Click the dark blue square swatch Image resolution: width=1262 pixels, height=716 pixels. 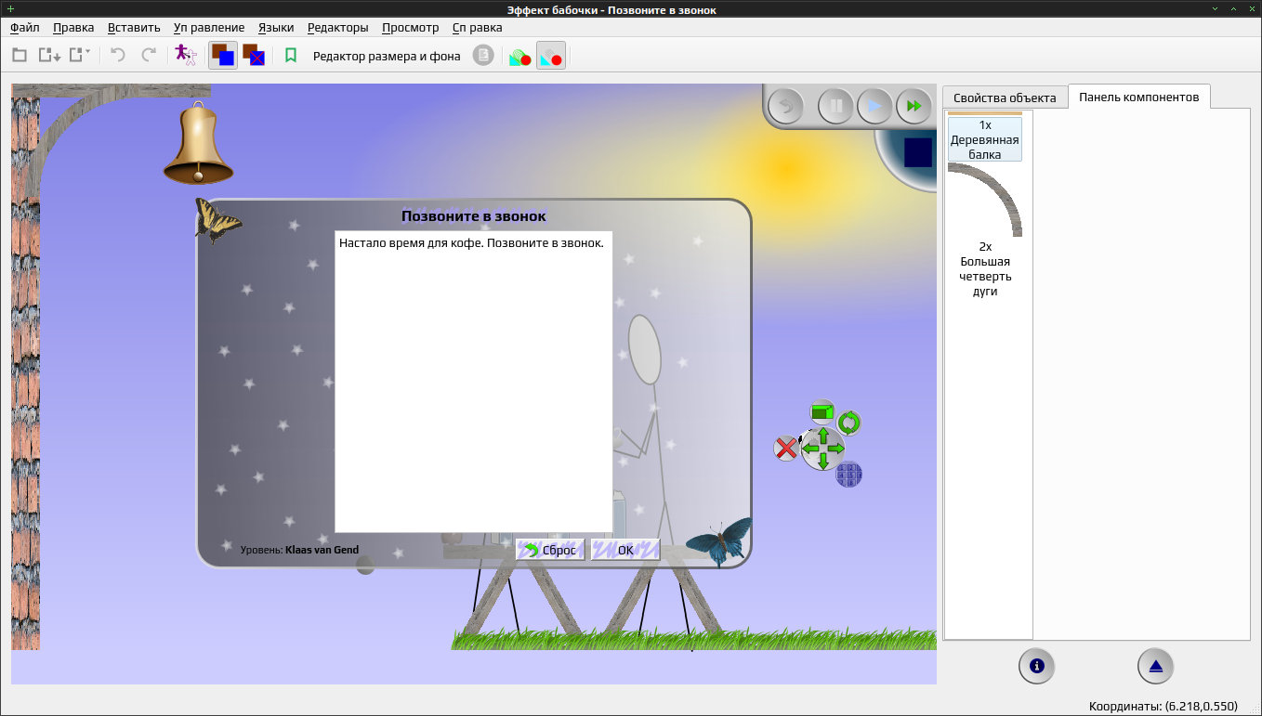[x=918, y=152]
